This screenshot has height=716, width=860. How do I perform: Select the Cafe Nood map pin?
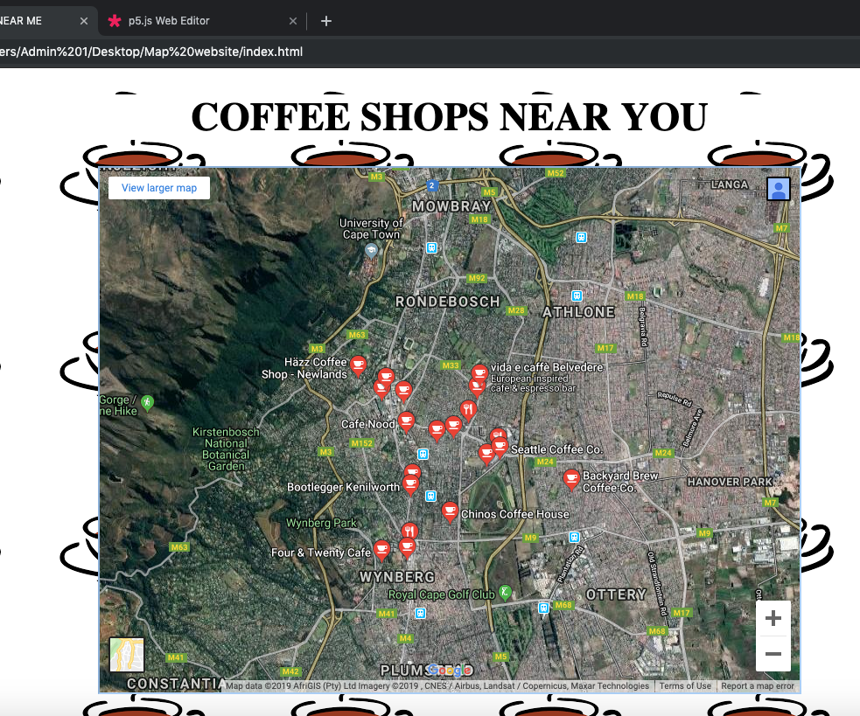click(x=406, y=422)
